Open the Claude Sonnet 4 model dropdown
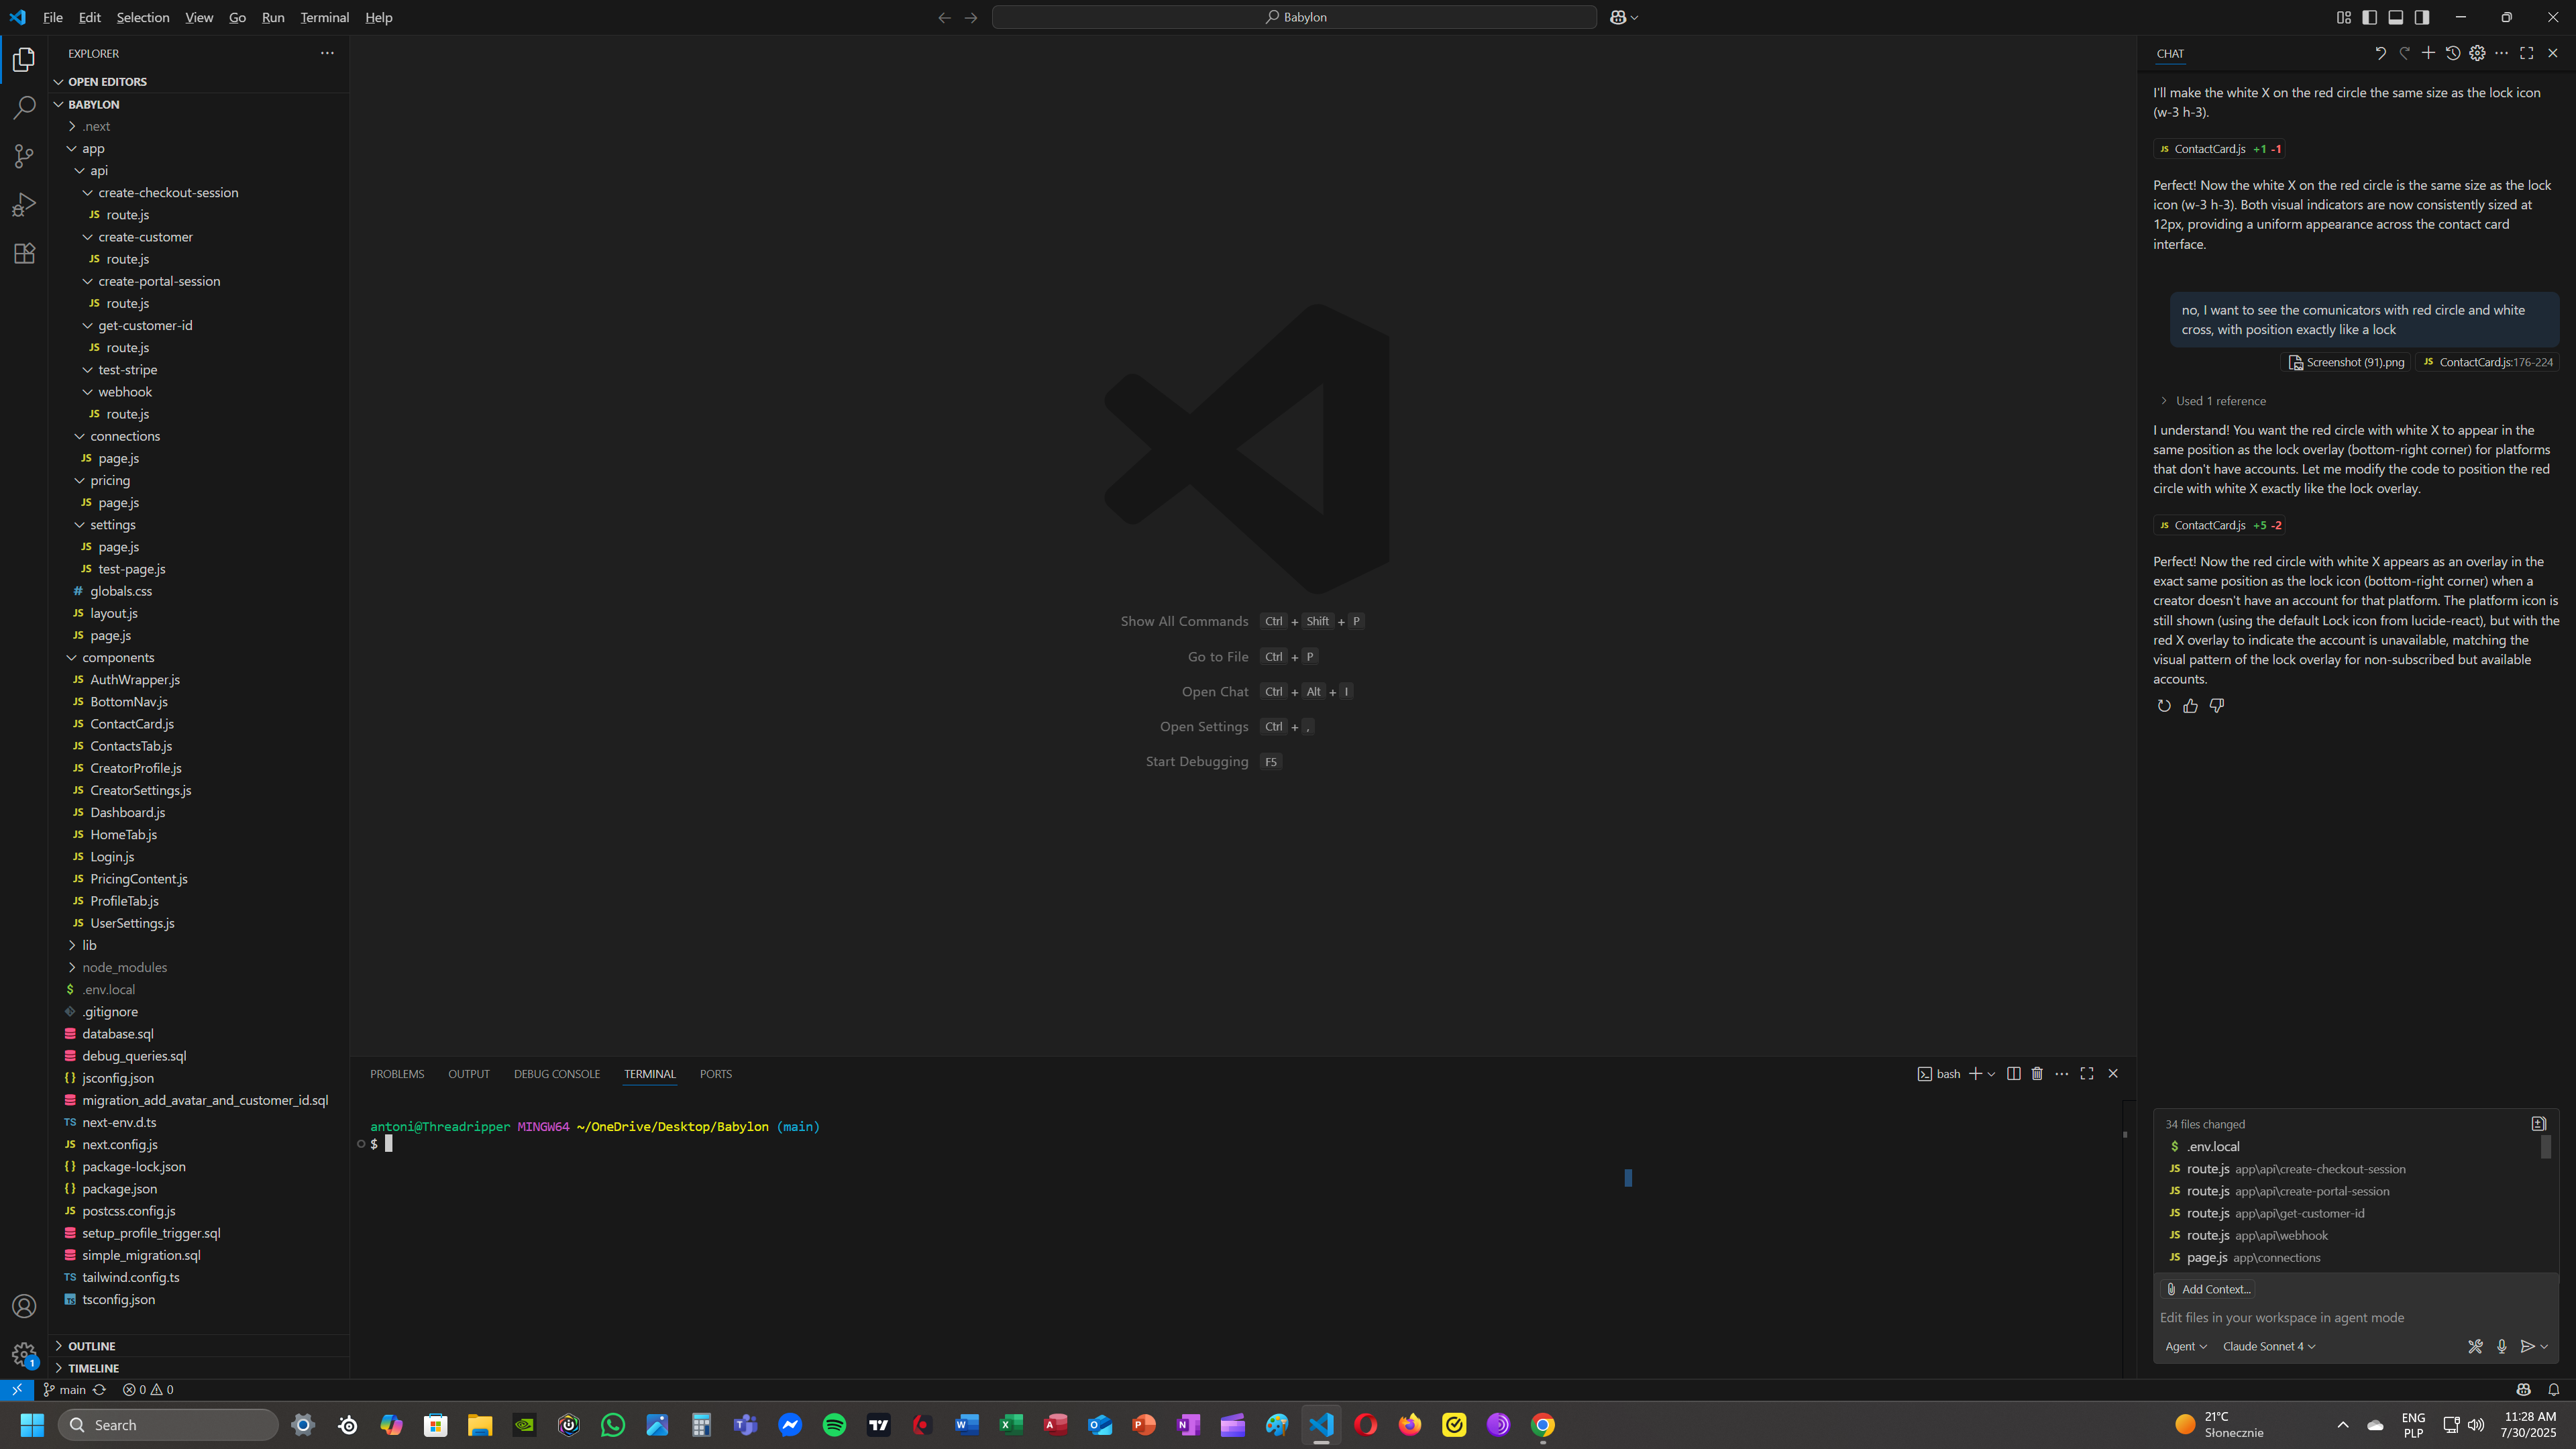Viewport: 2576px width, 1449px height. 2268,1346
